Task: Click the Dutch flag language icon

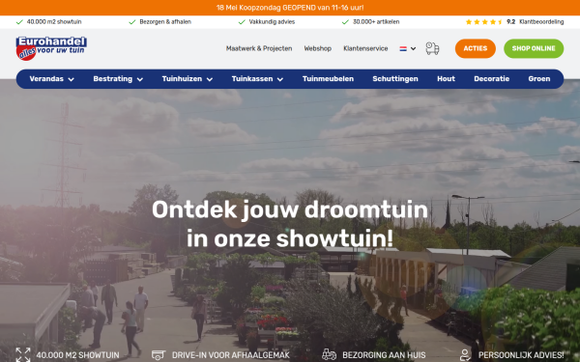Action: point(403,49)
